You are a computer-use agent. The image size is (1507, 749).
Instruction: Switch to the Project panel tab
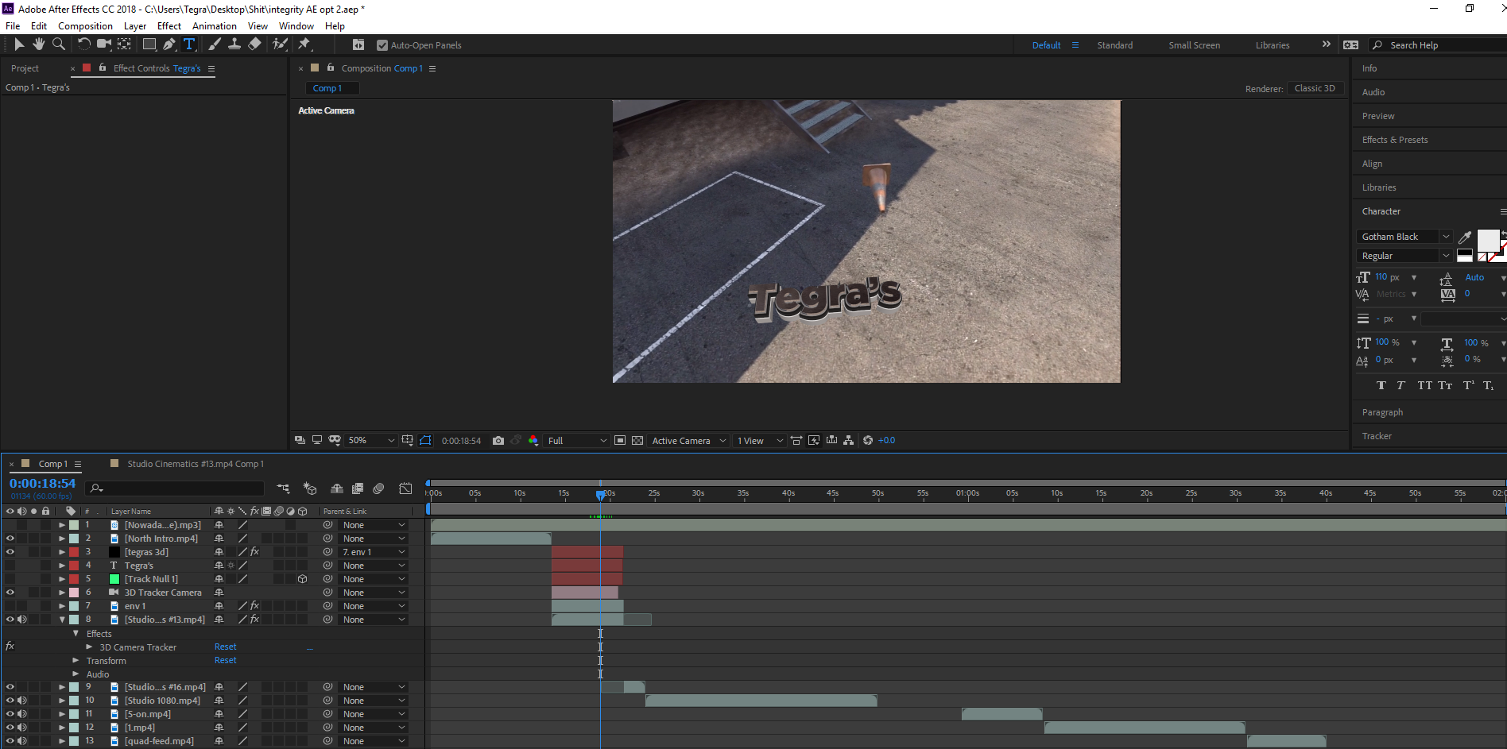[x=25, y=68]
